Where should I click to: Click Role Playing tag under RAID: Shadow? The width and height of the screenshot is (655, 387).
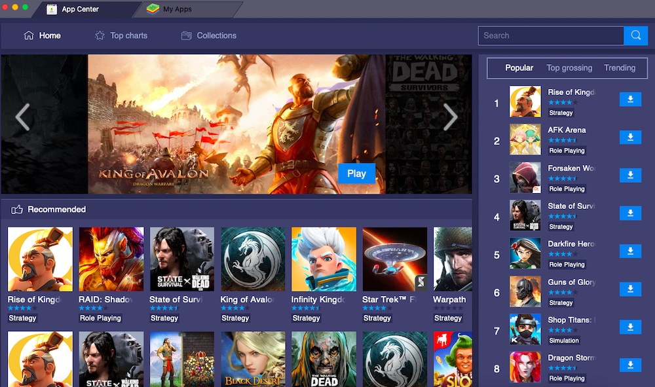[100, 318]
